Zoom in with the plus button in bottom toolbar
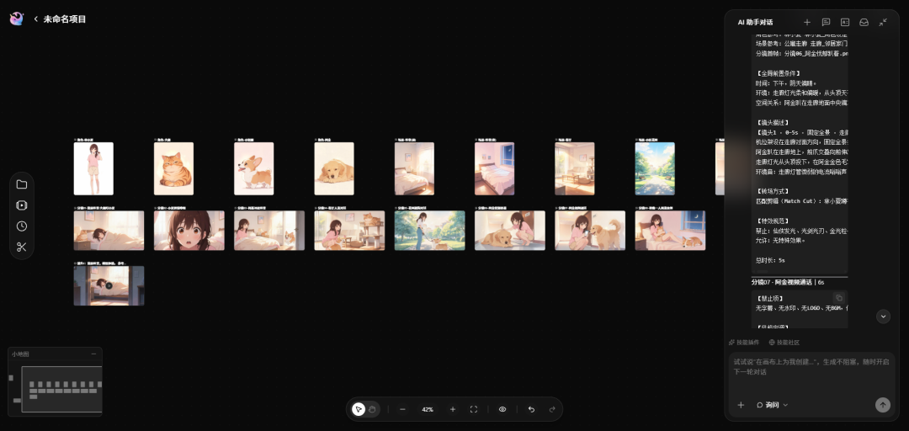Screen dimensions: 909x431 pos(453,409)
